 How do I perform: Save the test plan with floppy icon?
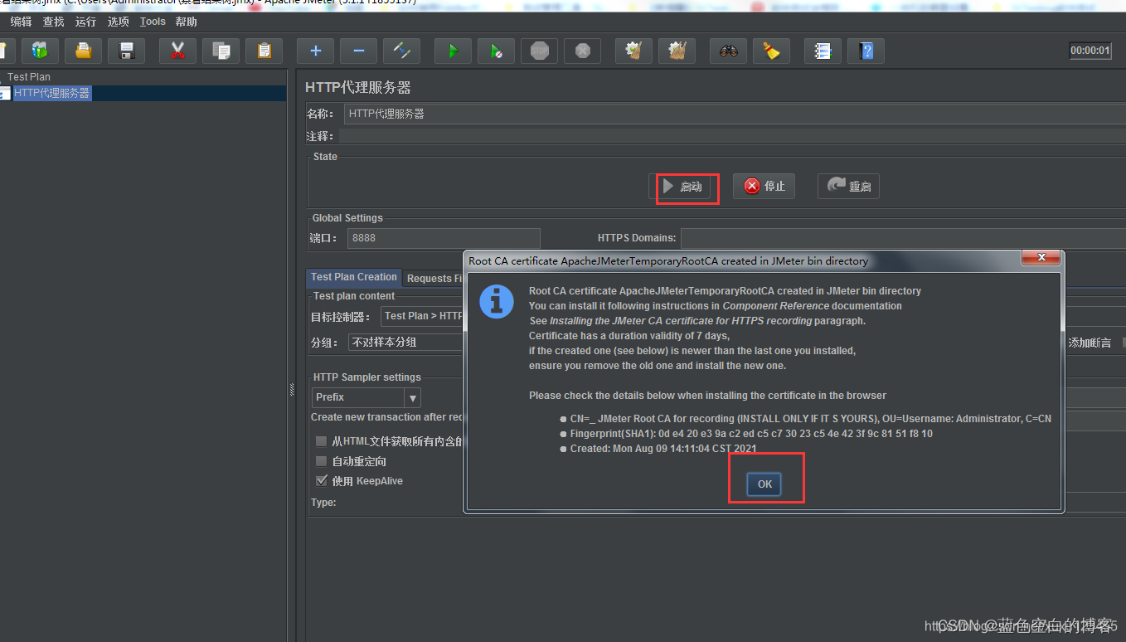tap(126, 51)
